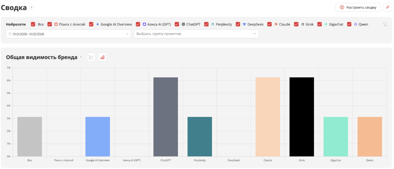Click the Поиск с Алисой logo icon
The height and width of the screenshot is (169, 394).
[56, 24]
